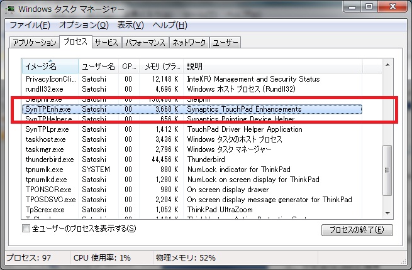Open the 表示(V) menu
Image resolution: width=412 pixels, height=270 pixels.
click(131, 25)
